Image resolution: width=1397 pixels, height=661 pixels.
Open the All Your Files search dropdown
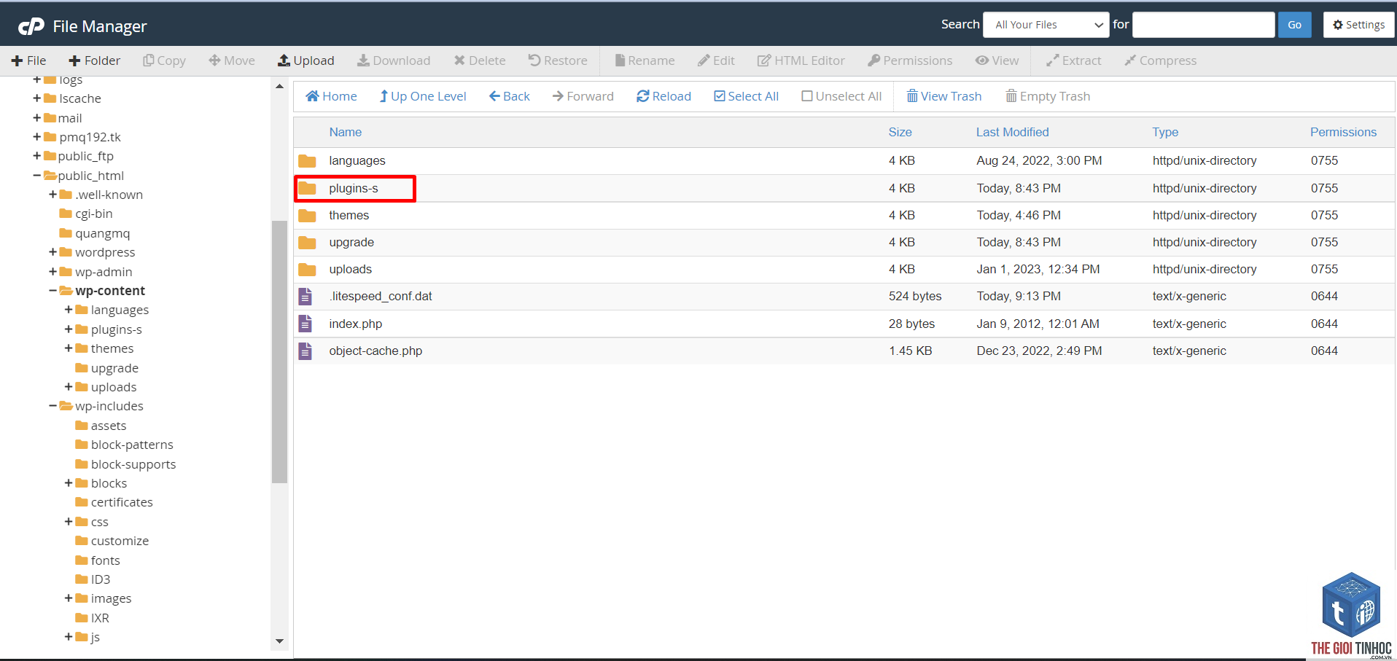[1046, 25]
